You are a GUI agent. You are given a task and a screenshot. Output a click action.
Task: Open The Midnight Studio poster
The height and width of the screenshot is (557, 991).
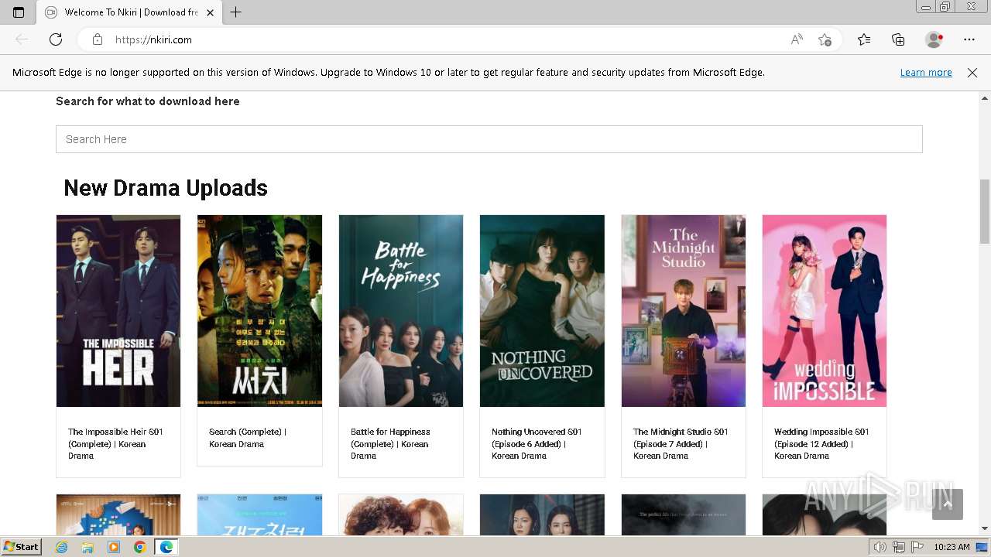tap(684, 311)
